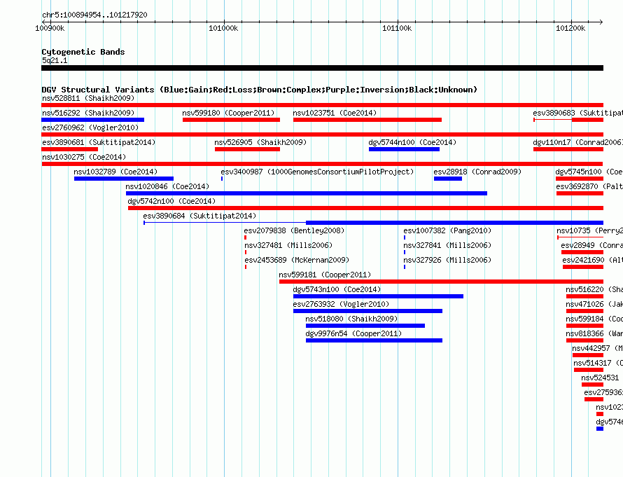Click the 101200k ruler tick label

click(x=570, y=28)
